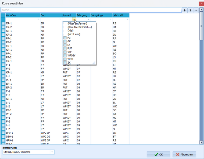The width and height of the screenshot is (204, 159).
Task: Open the Kurs-Bez. column filter dropdown
Action: pos(38,19)
